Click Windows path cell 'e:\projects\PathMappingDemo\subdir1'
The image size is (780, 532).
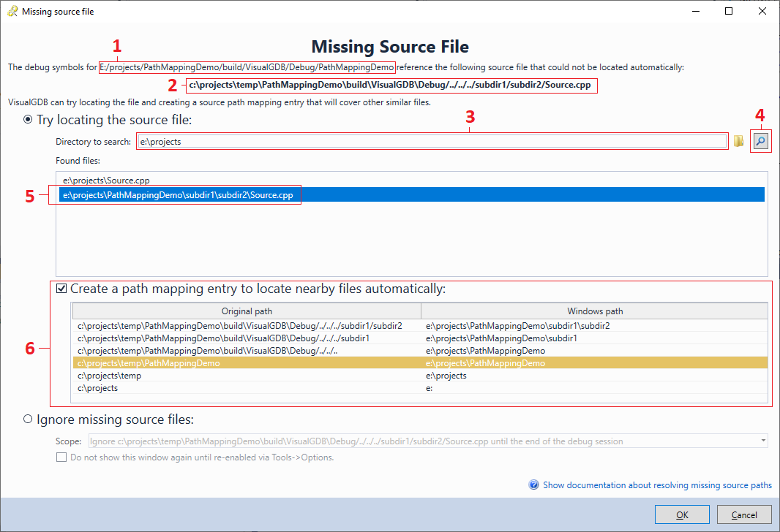pos(501,338)
